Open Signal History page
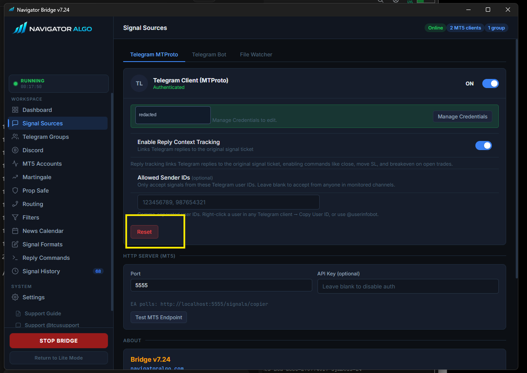The height and width of the screenshot is (373, 527). point(58,271)
